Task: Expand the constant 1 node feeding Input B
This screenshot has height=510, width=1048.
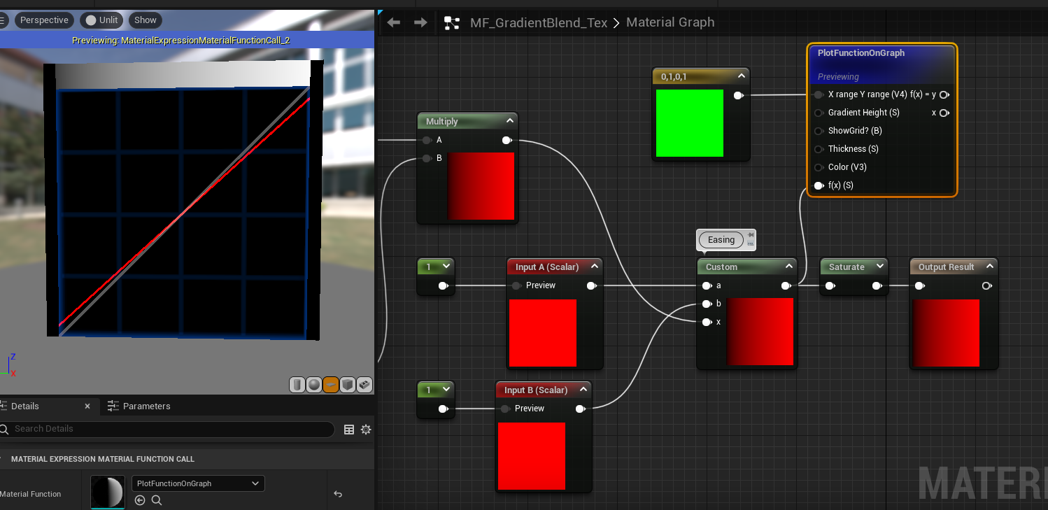Action: (446, 390)
